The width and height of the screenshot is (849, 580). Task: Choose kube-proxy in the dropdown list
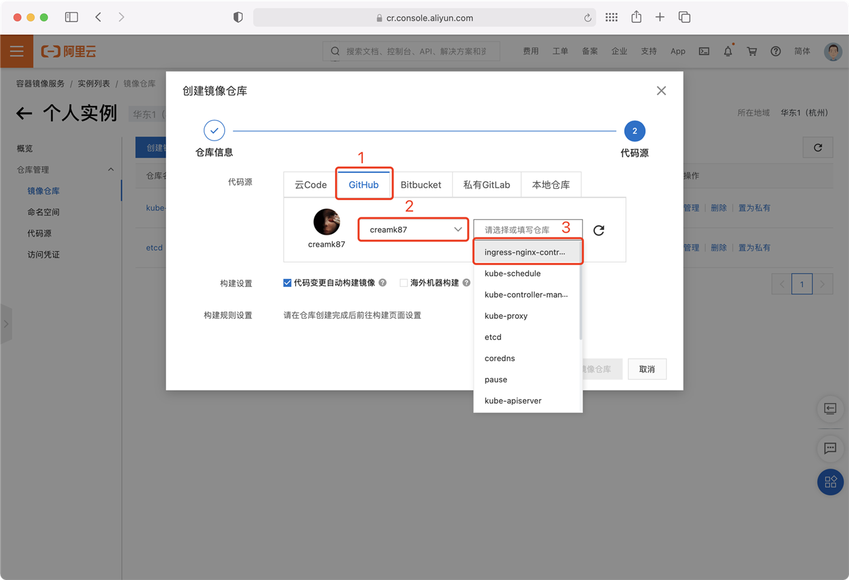pos(527,316)
